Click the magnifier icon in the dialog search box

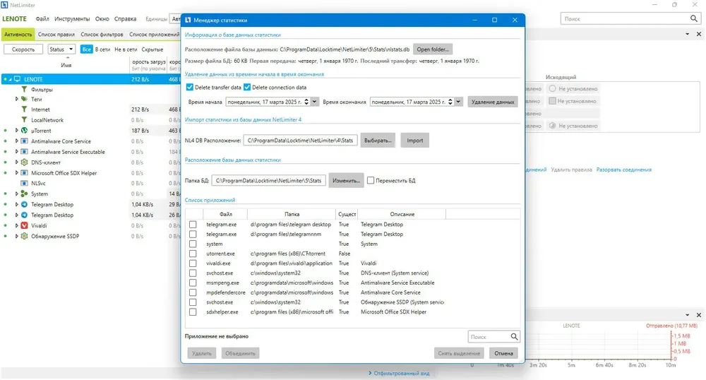tap(515, 338)
